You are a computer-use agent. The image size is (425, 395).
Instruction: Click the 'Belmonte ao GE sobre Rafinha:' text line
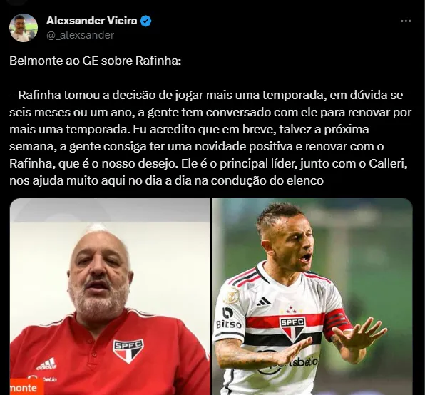click(x=95, y=61)
